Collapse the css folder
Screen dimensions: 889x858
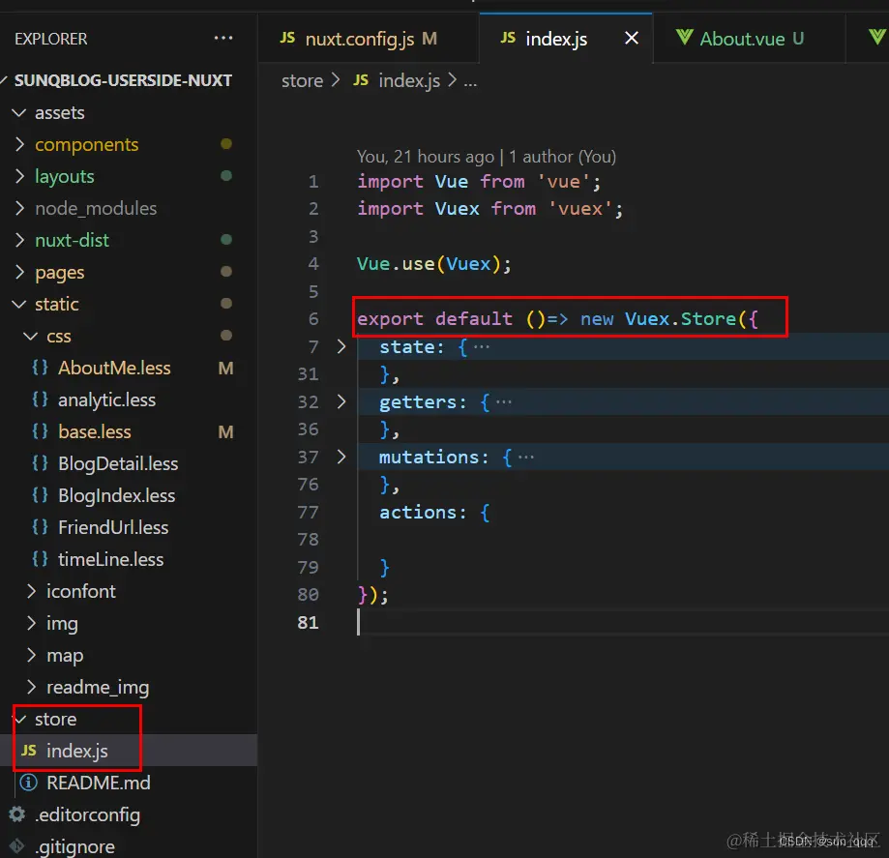[31, 336]
